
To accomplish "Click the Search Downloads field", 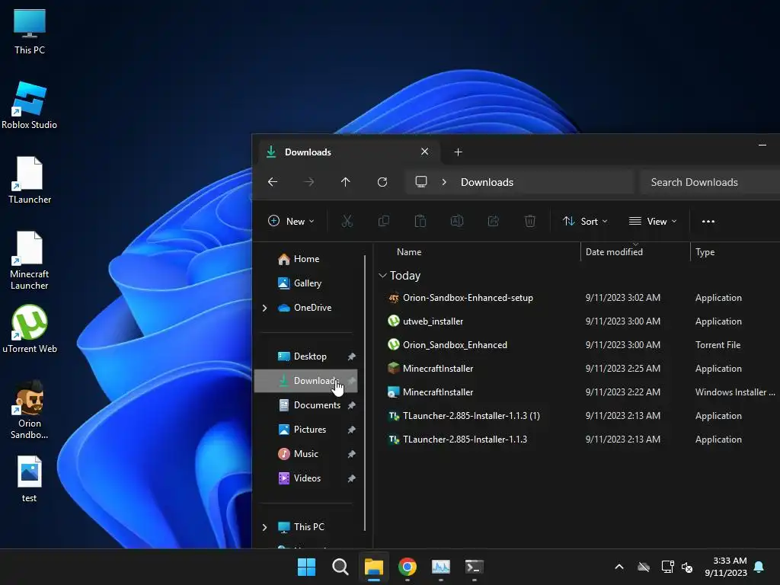I will [x=711, y=183].
